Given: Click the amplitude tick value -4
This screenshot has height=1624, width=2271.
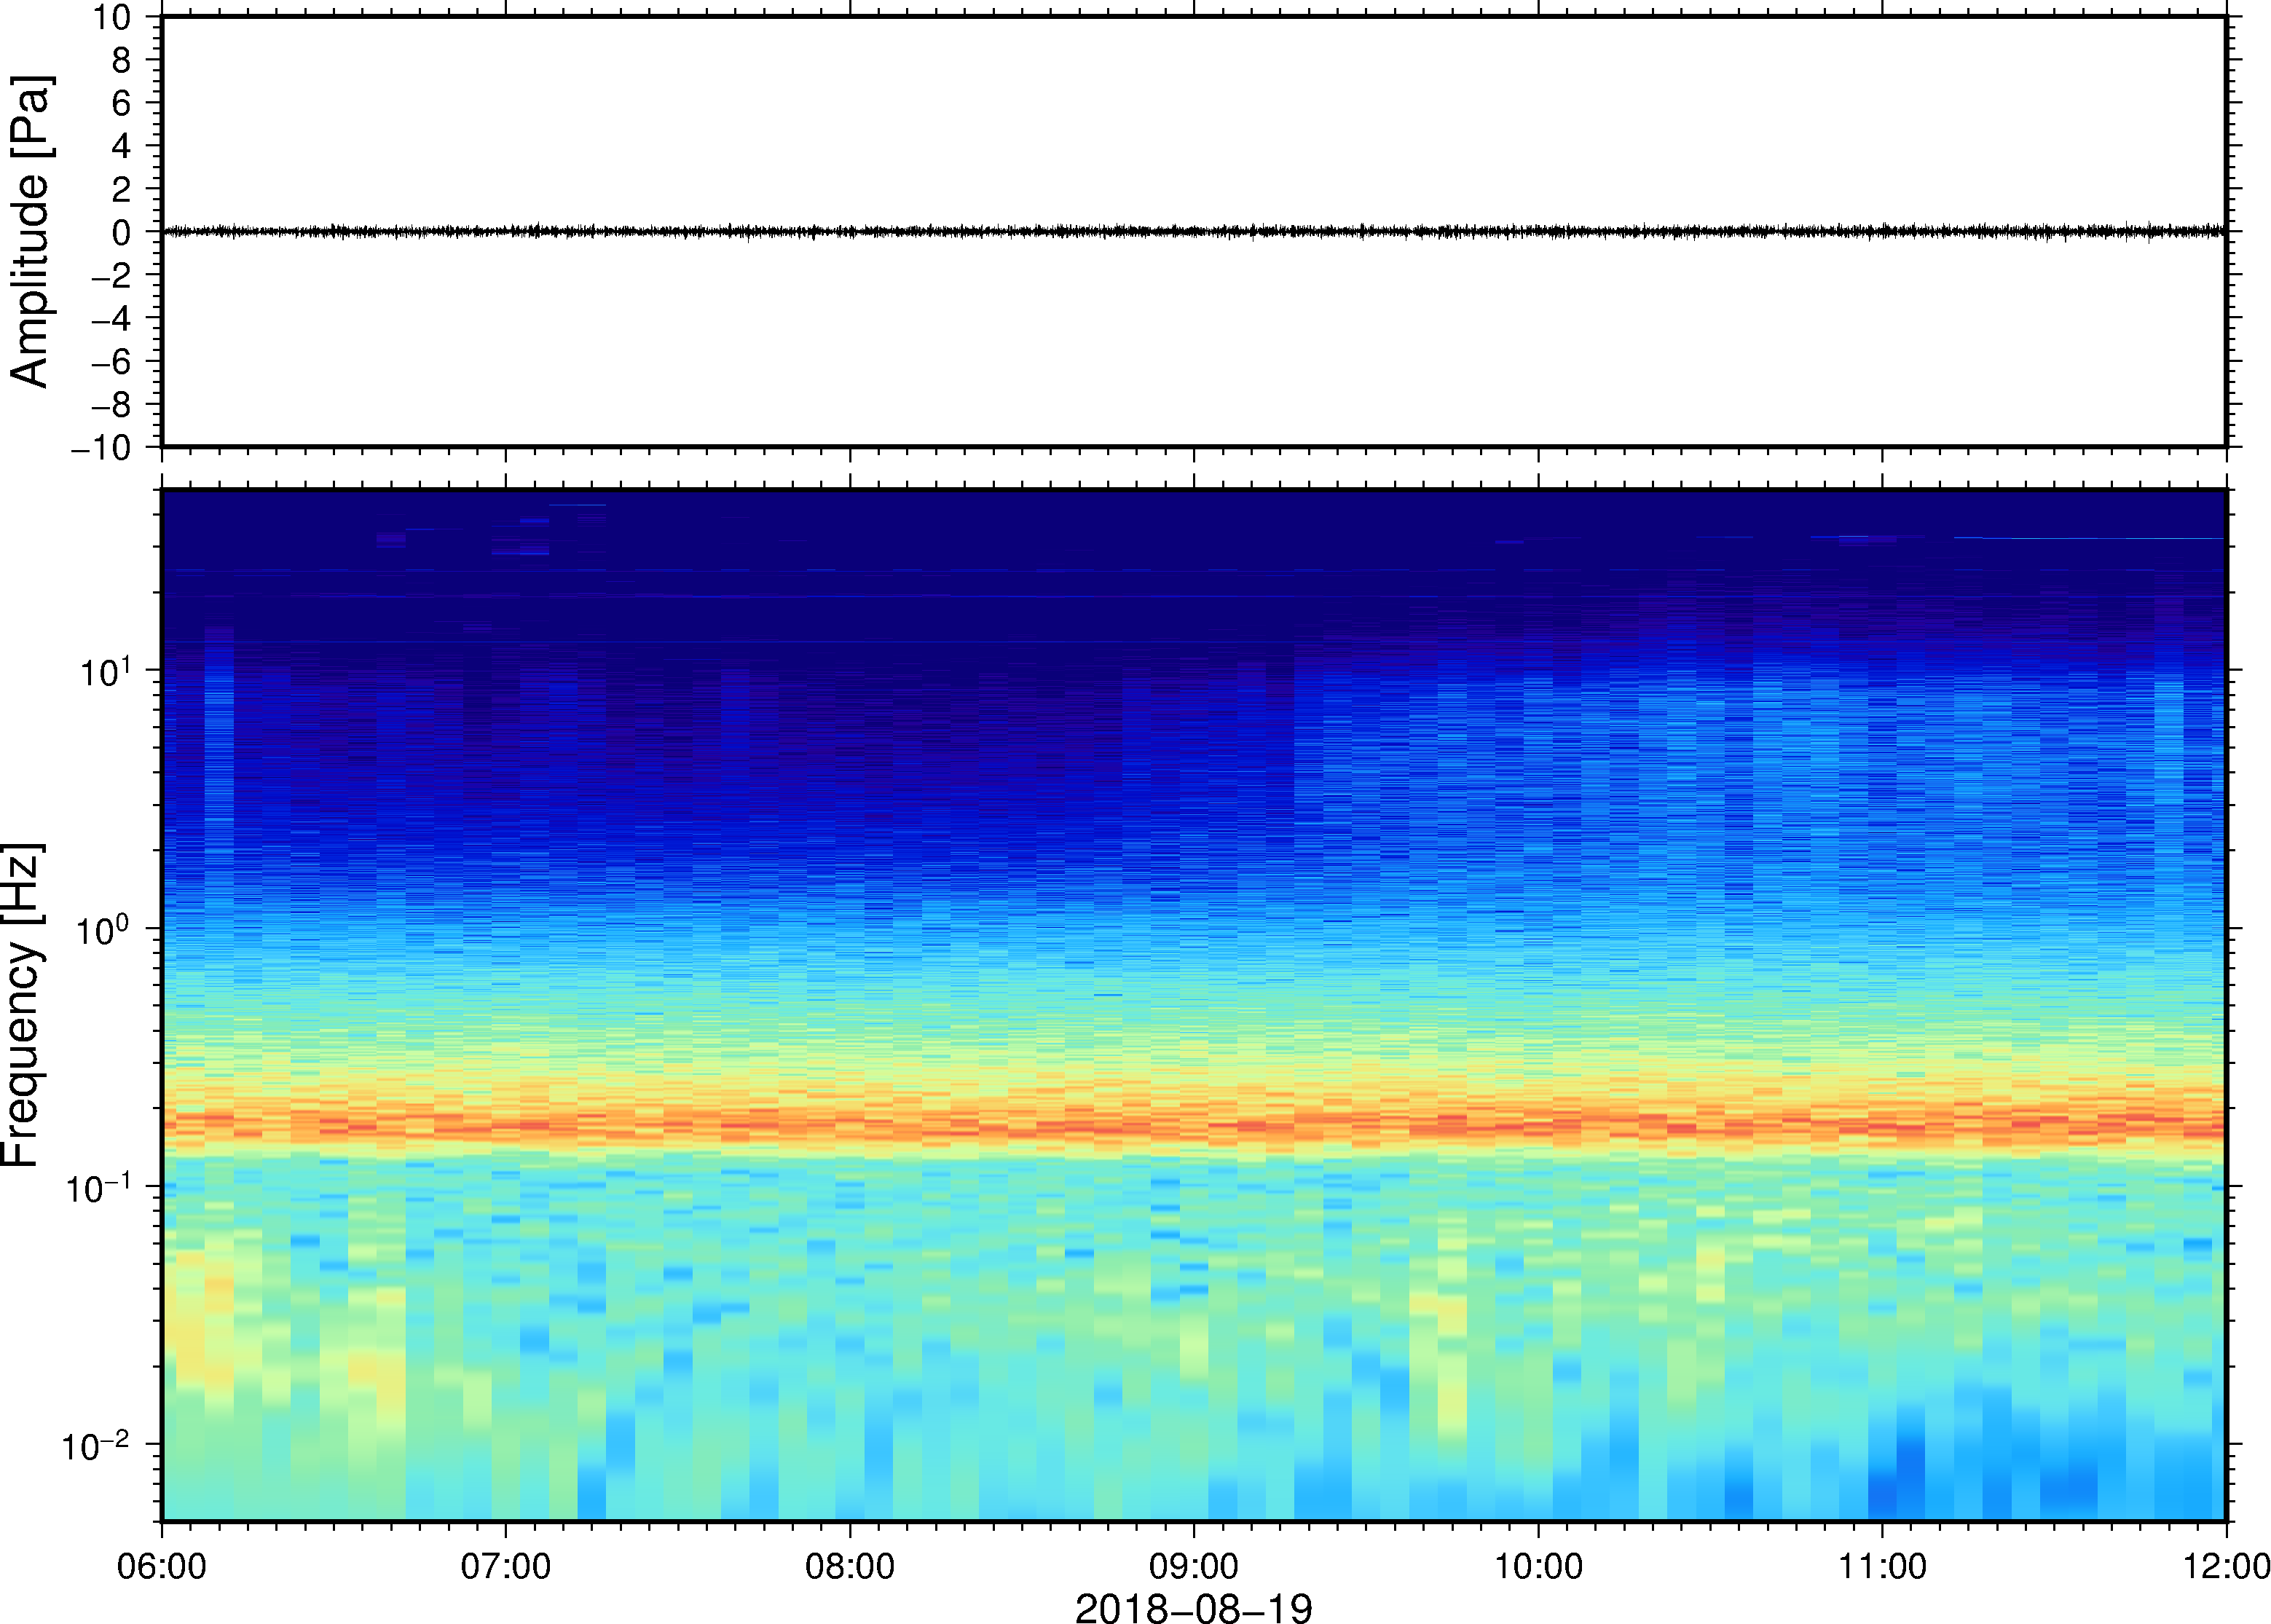Looking at the screenshot, I should point(111,318).
